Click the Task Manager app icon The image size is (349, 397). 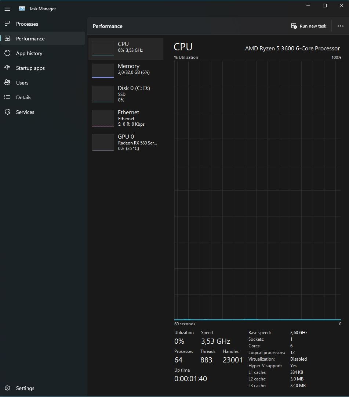pos(22,8)
